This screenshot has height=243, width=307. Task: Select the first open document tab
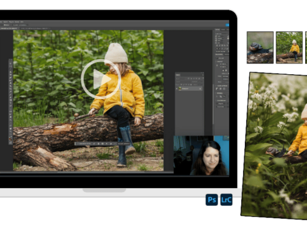10,28
